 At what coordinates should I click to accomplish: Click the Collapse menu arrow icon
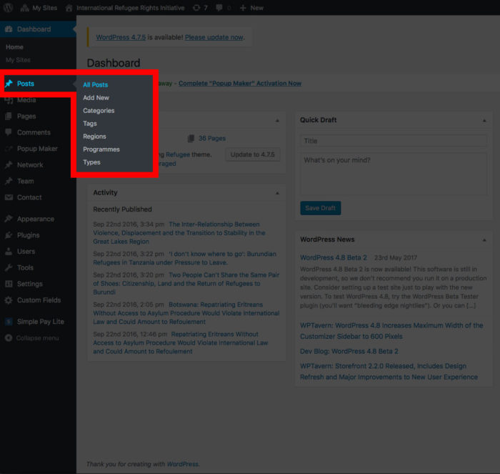coord(9,337)
